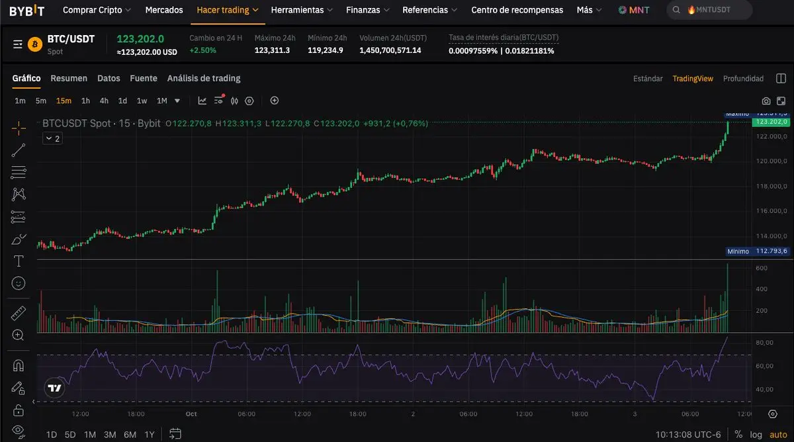Set chart interval to 4h
This screenshot has height=442, width=794.
click(104, 101)
